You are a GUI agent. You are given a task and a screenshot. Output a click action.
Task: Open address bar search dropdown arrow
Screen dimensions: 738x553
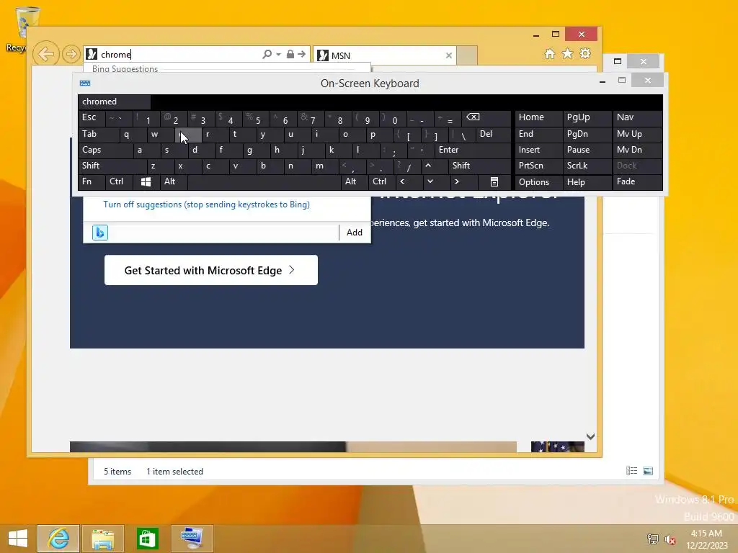[279, 55]
